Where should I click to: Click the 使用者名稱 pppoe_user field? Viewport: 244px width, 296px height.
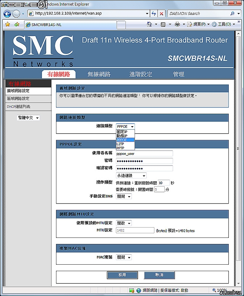point(144,154)
